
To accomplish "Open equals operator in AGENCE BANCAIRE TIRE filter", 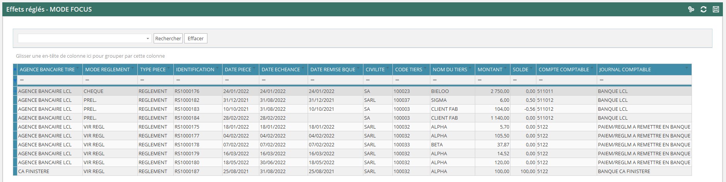I will 22,80.
